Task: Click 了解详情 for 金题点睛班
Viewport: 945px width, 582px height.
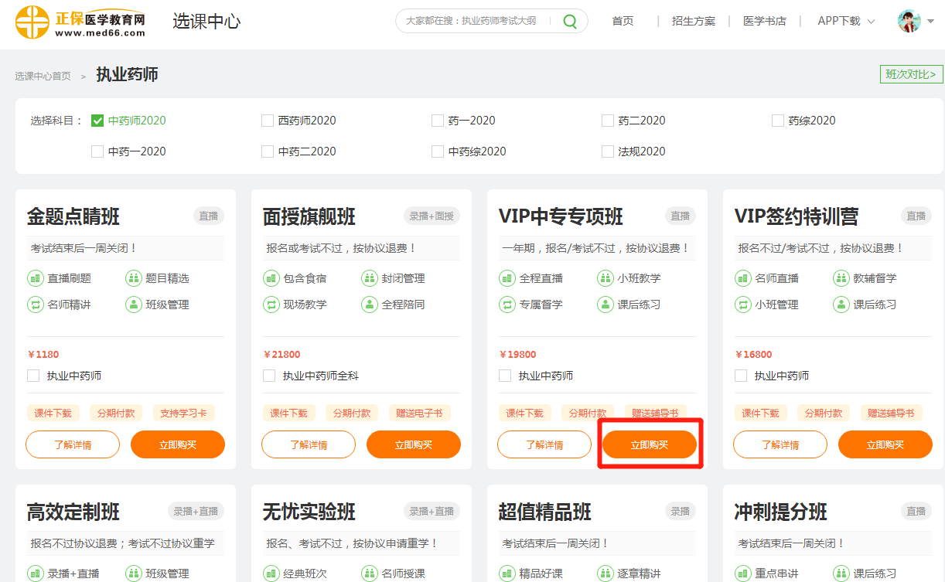Action: point(73,444)
